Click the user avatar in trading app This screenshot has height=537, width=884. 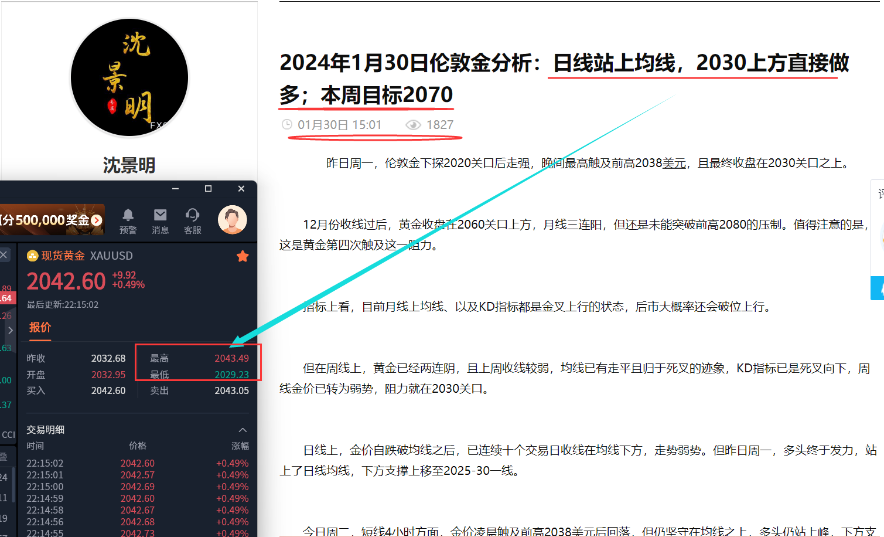pyautogui.click(x=233, y=220)
